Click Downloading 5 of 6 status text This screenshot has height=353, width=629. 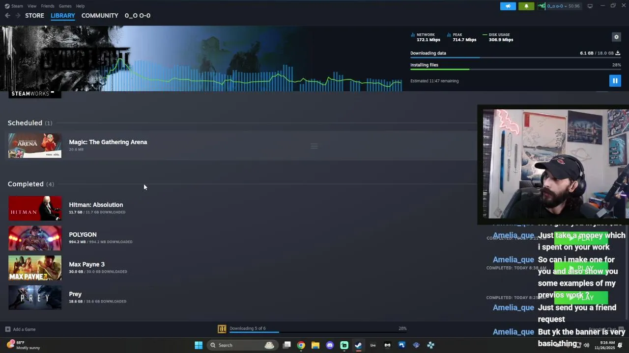point(247,328)
